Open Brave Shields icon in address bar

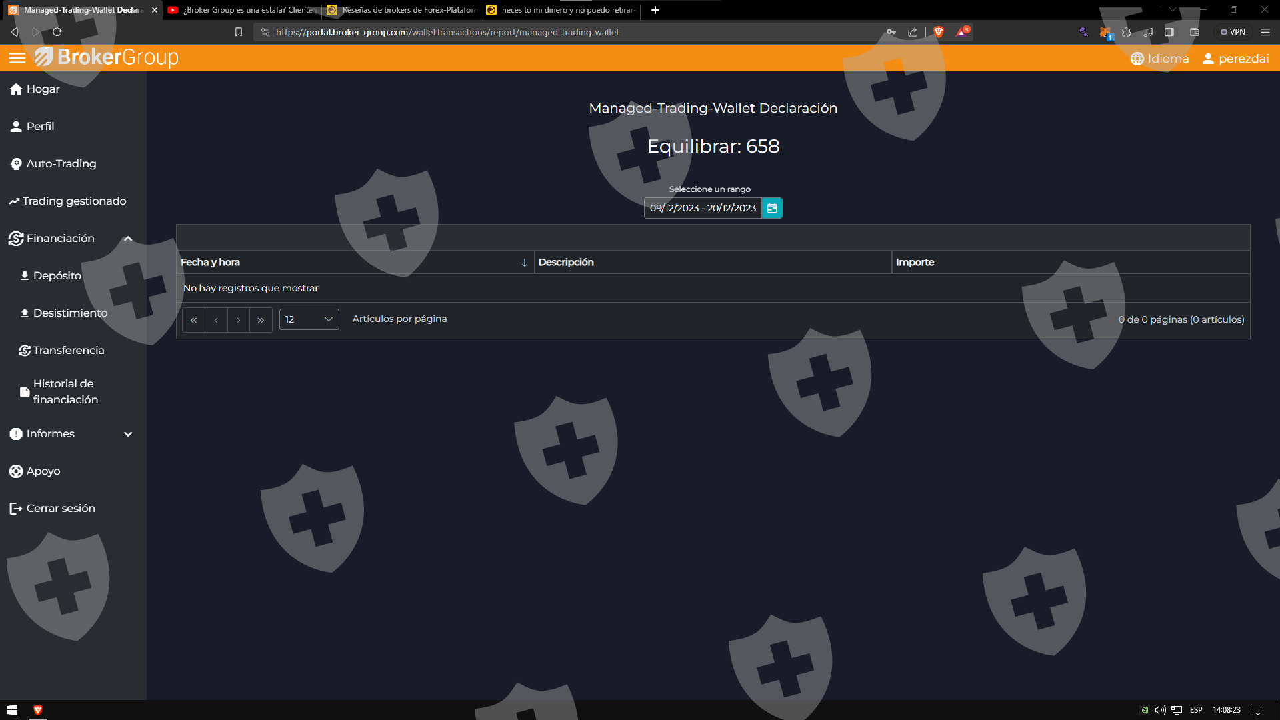pyautogui.click(x=939, y=32)
